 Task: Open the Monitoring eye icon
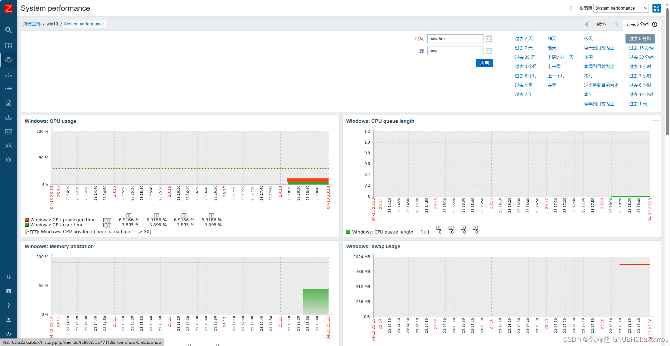[9, 60]
